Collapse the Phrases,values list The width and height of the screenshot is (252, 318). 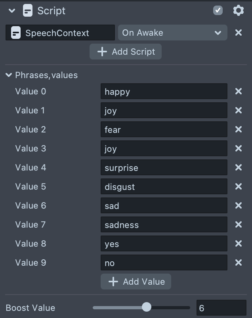tap(9, 75)
